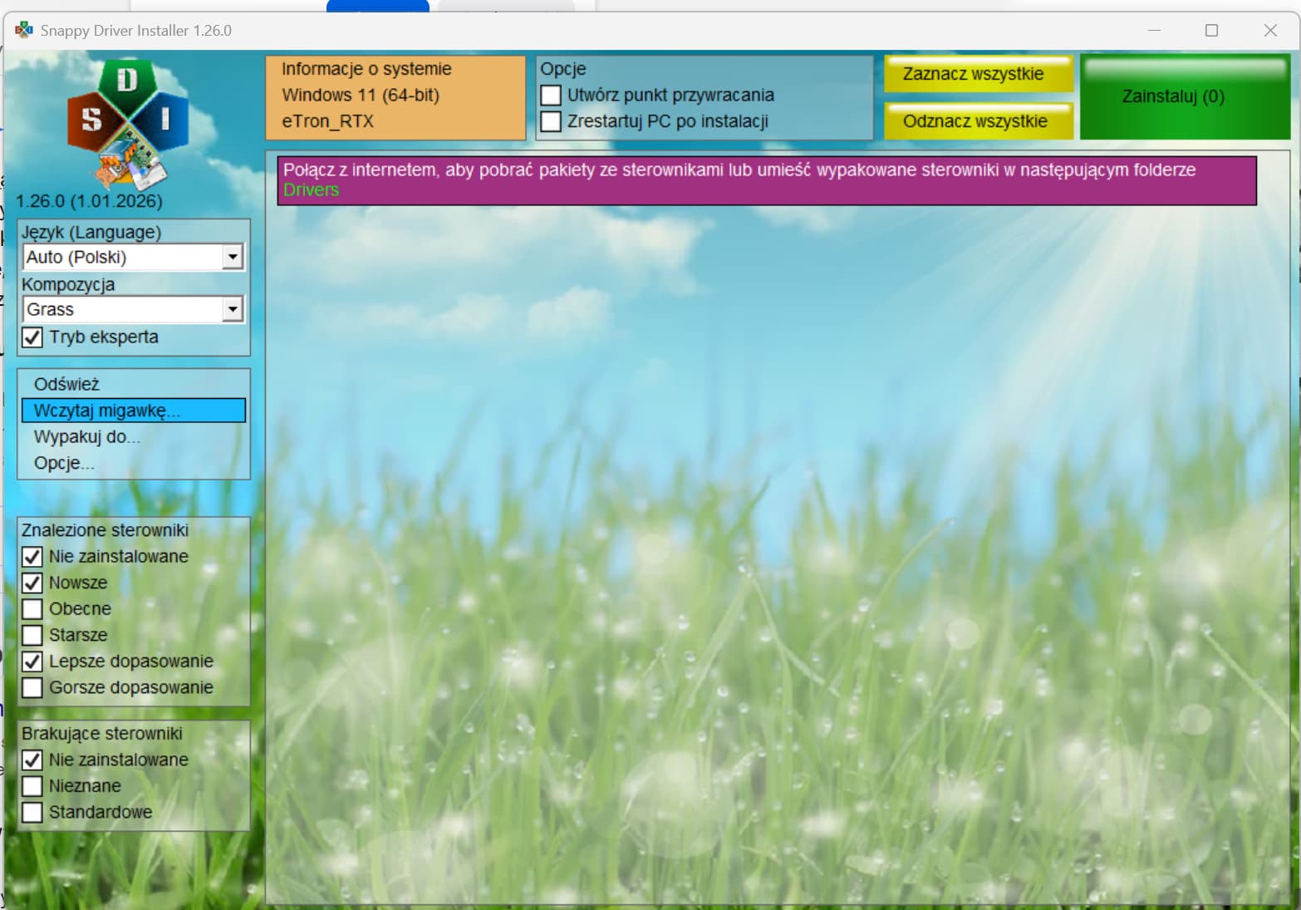Check the Obecne drivers filter
The width and height of the screenshot is (1301, 910).
(x=32, y=609)
